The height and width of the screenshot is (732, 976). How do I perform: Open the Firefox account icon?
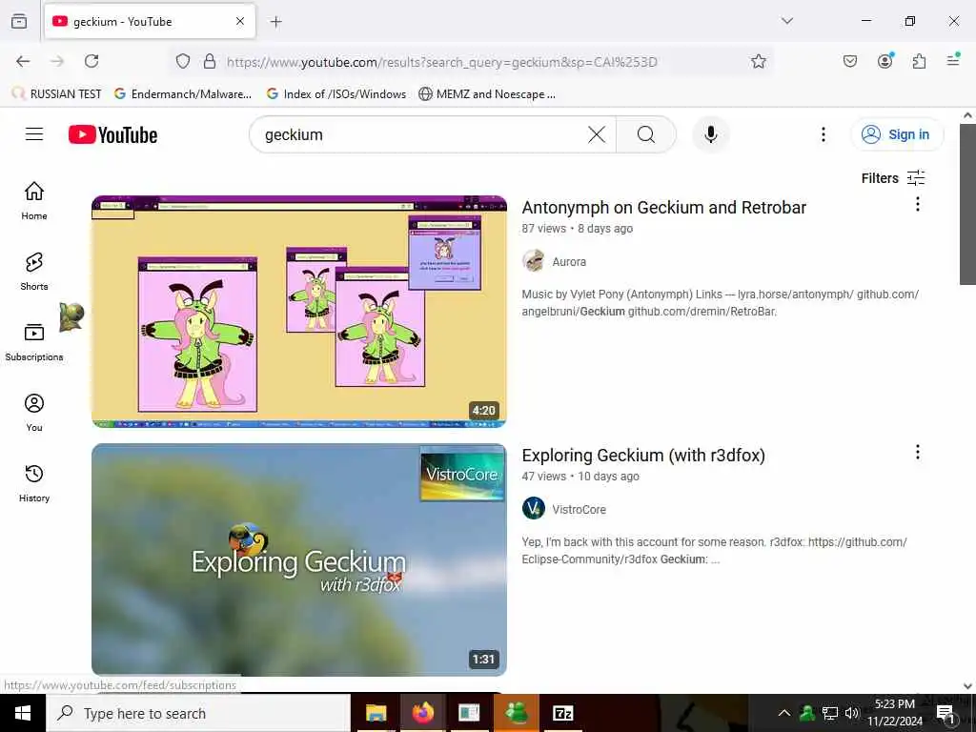885,60
